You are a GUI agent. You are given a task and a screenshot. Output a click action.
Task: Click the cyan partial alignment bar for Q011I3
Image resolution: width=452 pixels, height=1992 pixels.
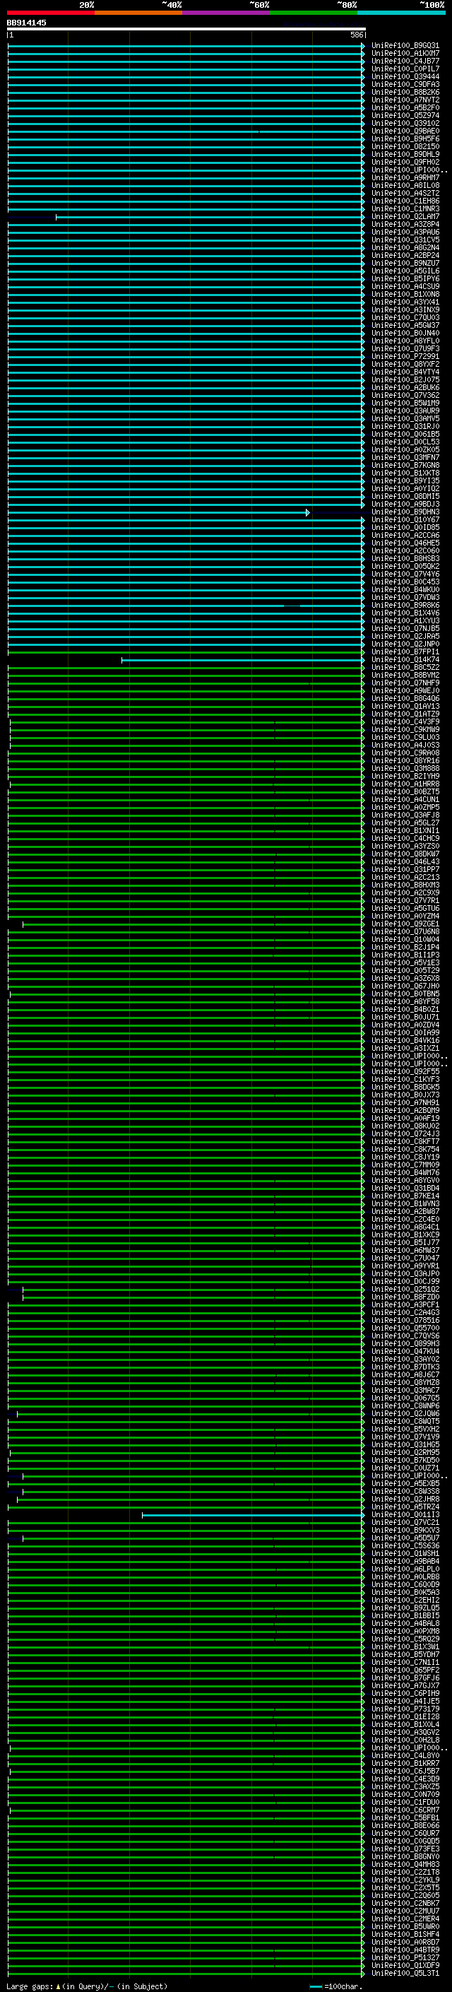click(x=253, y=1516)
